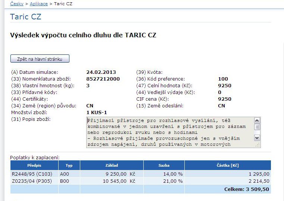Click the scrollbar thumb in Popis zboží box
This screenshot has height=201, width=284.
pyautogui.click(x=257, y=127)
